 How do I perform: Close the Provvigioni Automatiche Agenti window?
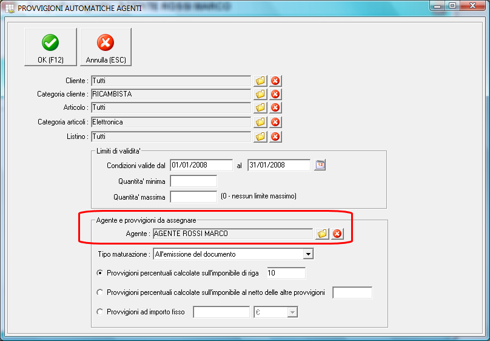[x=472, y=5]
